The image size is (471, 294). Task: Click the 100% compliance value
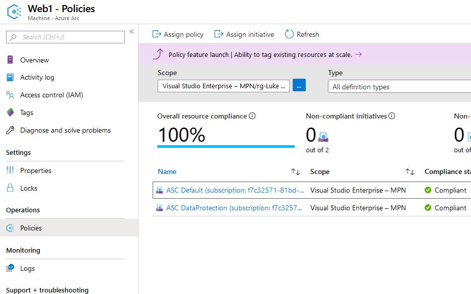click(x=182, y=134)
